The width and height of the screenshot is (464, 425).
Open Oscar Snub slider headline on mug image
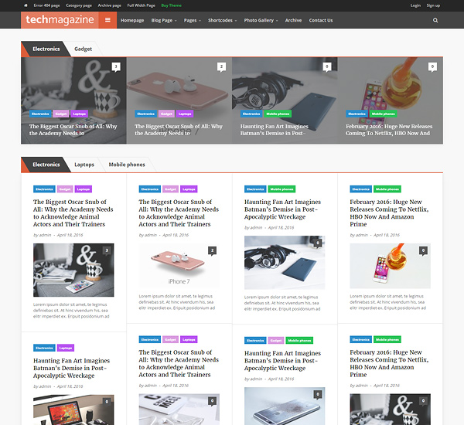coord(73,130)
